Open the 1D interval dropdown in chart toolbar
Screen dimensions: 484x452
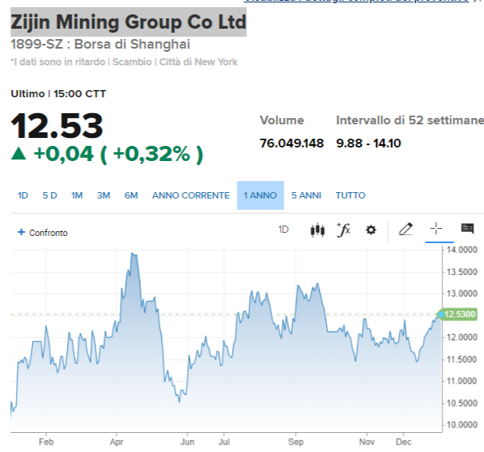[x=283, y=230]
